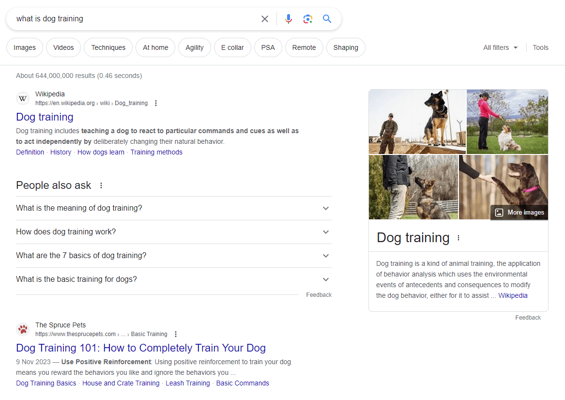The width and height of the screenshot is (565, 400).
Task: Click the Wikipedia site name above first result
Action: point(50,94)
